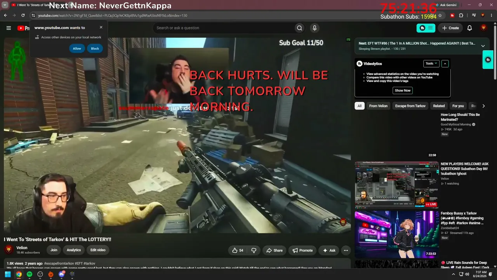Image resolution: width=497 pixels, height=280 pixels.
Task: Open the taskbar clock and date
Action: click(480, 274)
